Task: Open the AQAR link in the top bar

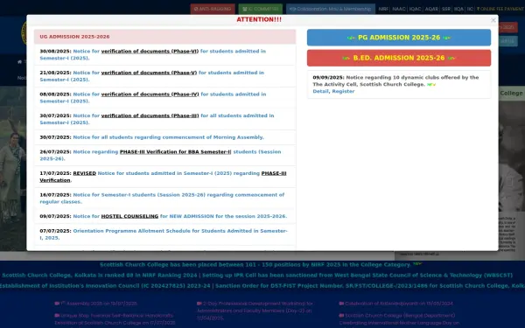Action: [x=431, y=9]
